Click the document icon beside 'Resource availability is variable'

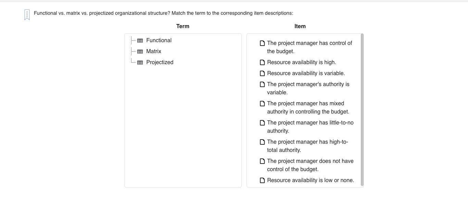click(x=262, y=73)
